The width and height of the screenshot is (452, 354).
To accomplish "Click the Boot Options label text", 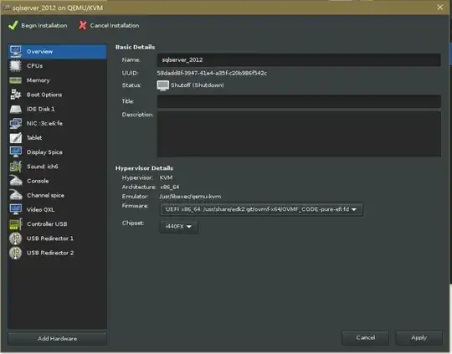I will [x=44, y=95].
